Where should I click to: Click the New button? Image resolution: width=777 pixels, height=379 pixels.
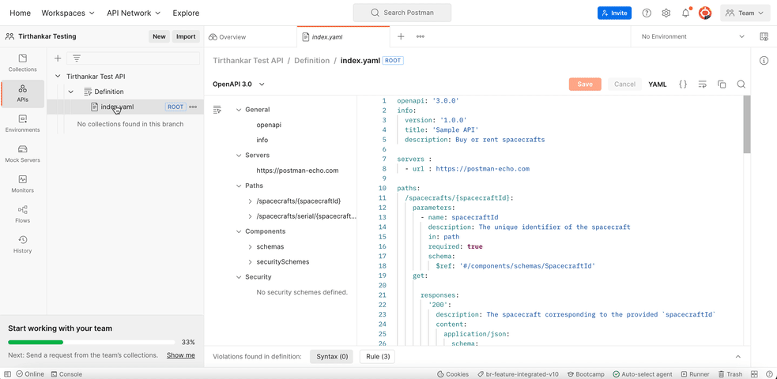(159, 36)
